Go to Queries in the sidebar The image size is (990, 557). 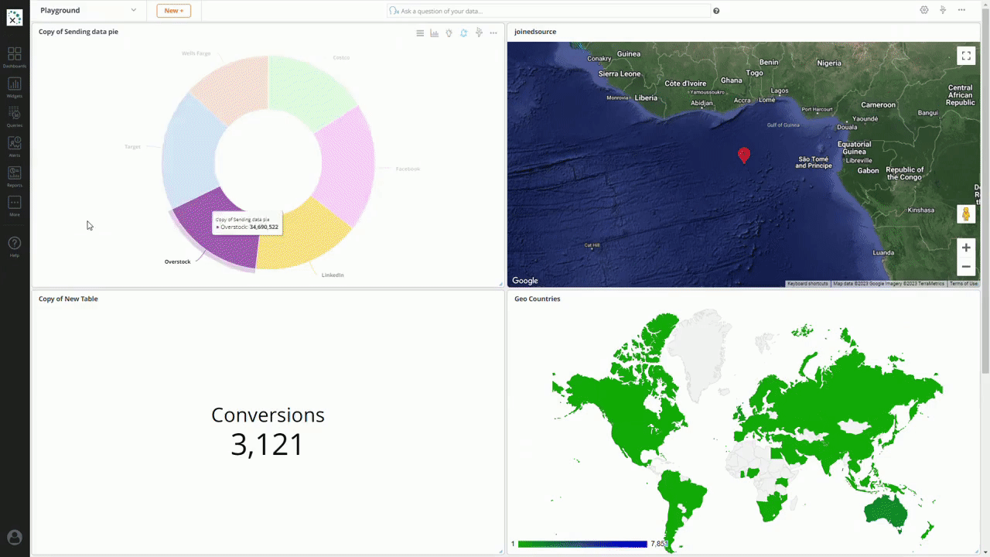tap(14, 116)
